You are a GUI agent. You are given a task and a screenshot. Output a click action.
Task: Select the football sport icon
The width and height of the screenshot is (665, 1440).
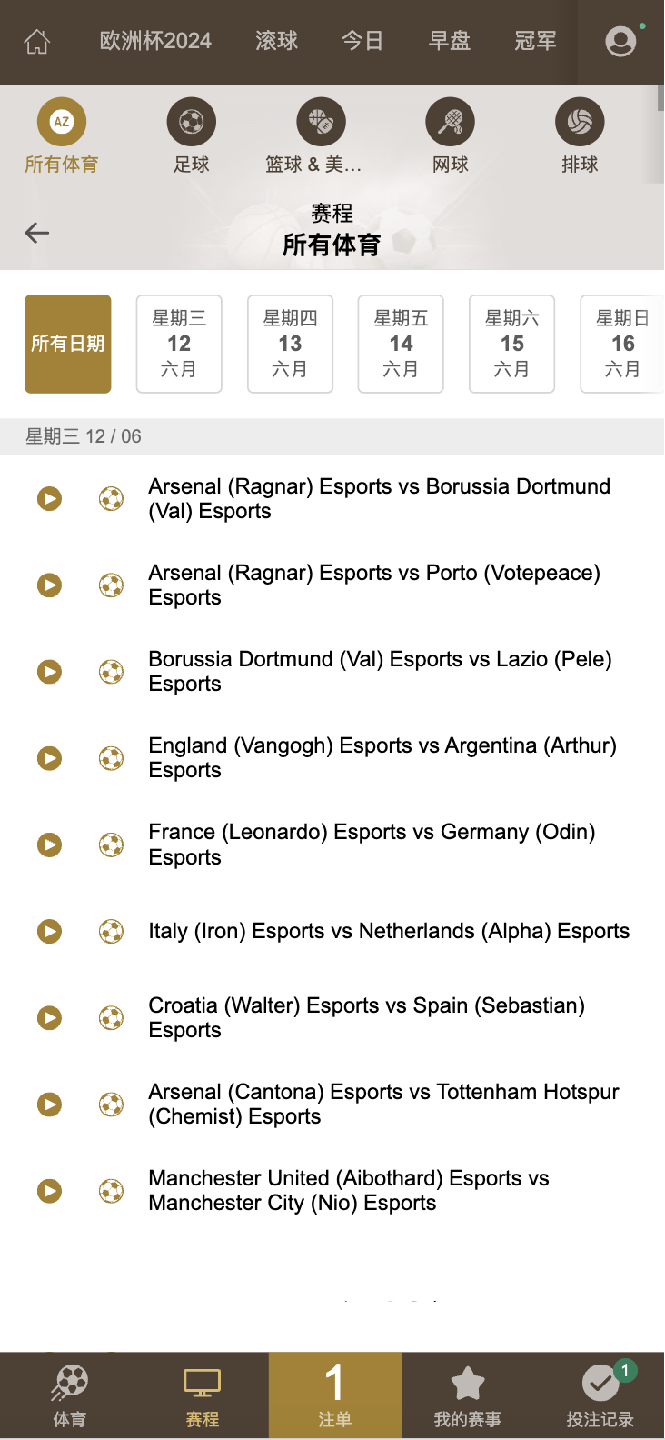pos(192,122)
